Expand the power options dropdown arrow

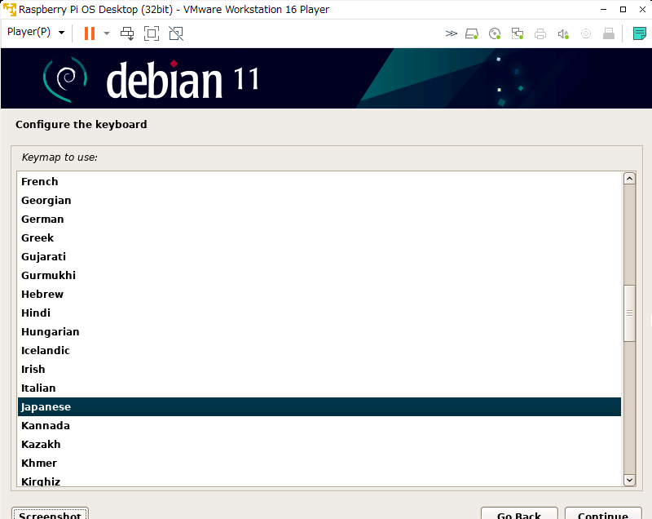tap(107, 33)
